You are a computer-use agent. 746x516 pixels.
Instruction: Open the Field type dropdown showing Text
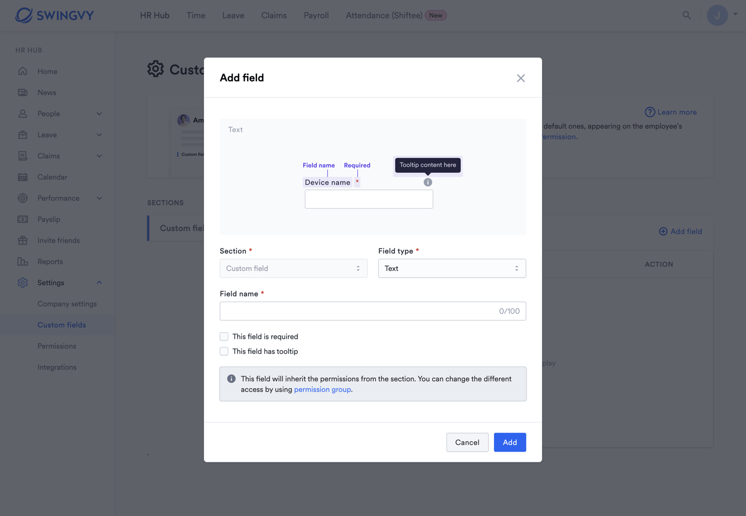tap(452, 268)
